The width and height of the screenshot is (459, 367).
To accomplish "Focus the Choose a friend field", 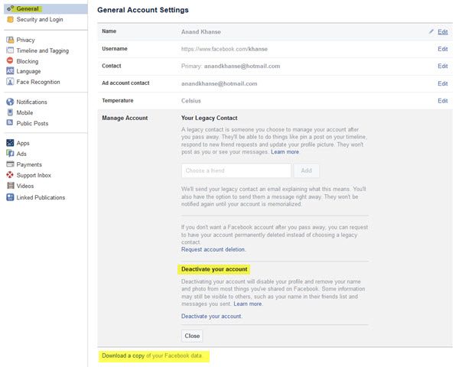I will (x=236, y=171).
